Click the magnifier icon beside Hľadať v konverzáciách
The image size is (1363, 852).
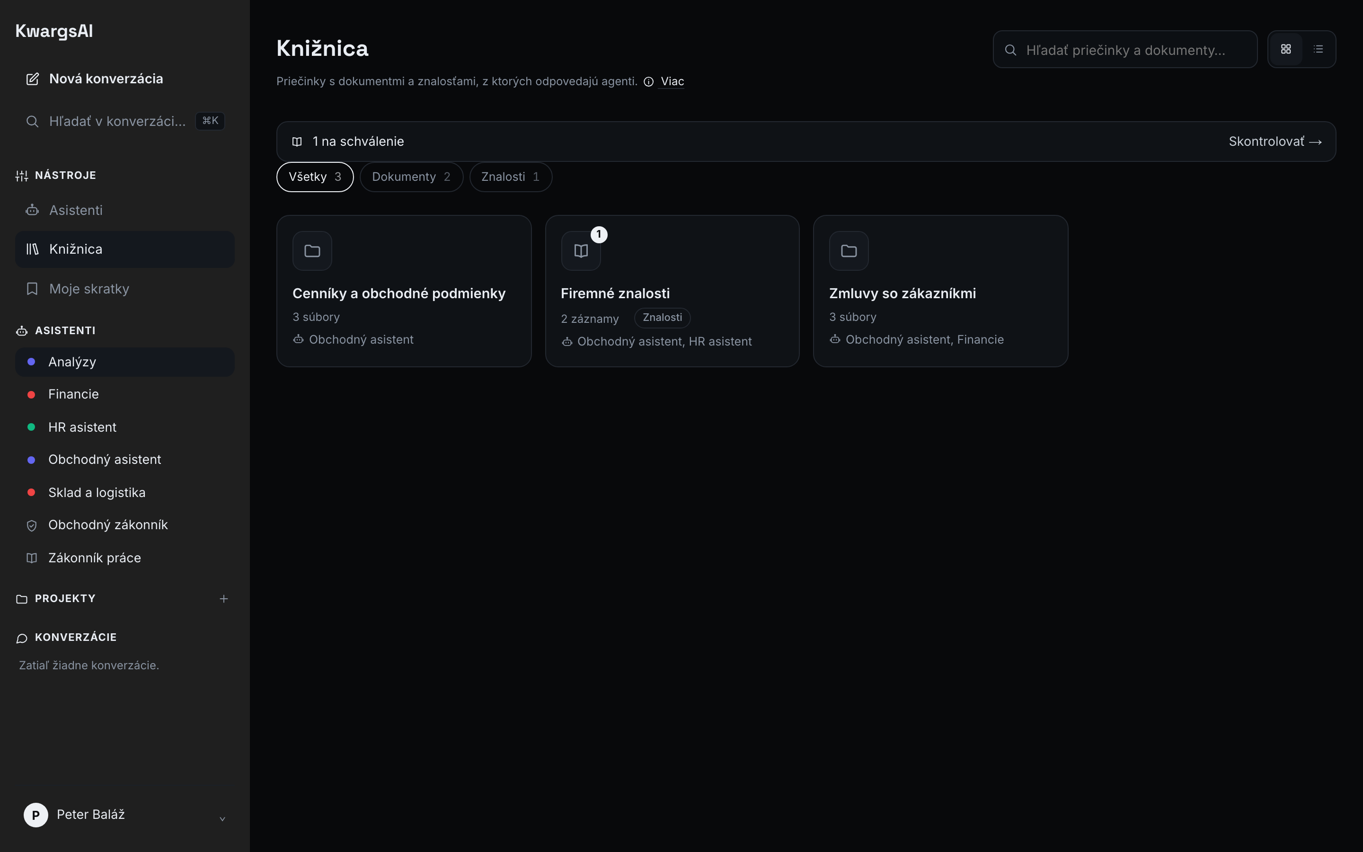click(33, 121)
